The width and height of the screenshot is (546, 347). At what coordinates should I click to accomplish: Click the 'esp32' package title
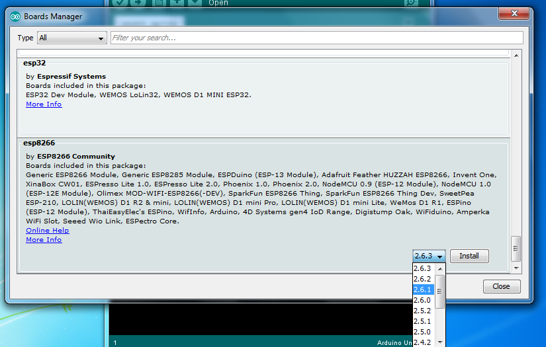(34, 63)
